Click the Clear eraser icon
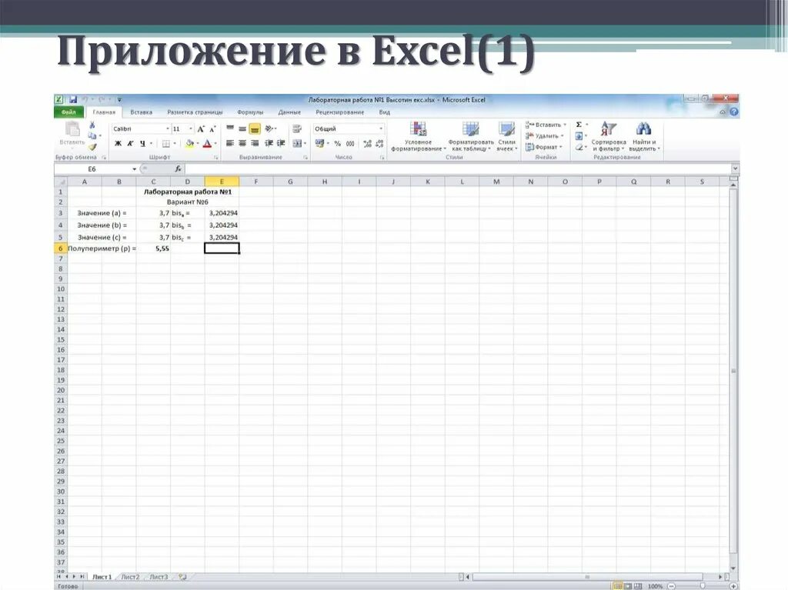This screenshot has height=590, width=788. [579, 147]
